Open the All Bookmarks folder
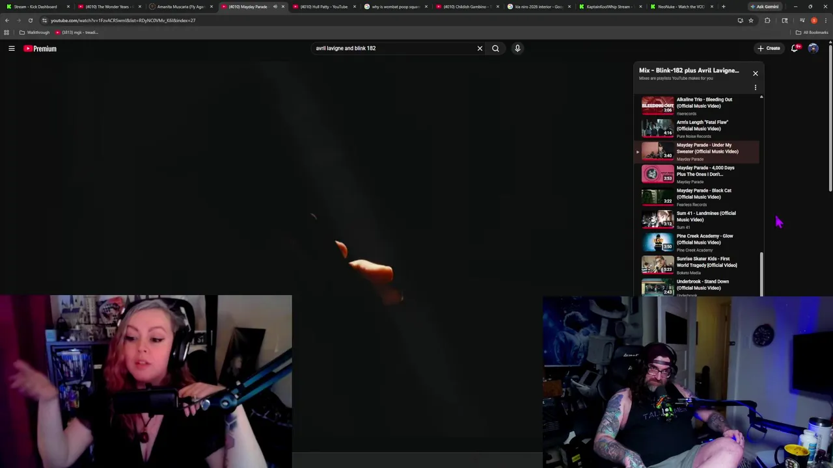Viewport: 833px width, 468px height. (x=812, y=32)
